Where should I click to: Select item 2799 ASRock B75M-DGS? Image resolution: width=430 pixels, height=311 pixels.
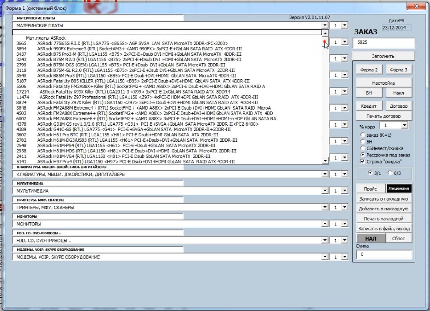(x=167, y=65)
